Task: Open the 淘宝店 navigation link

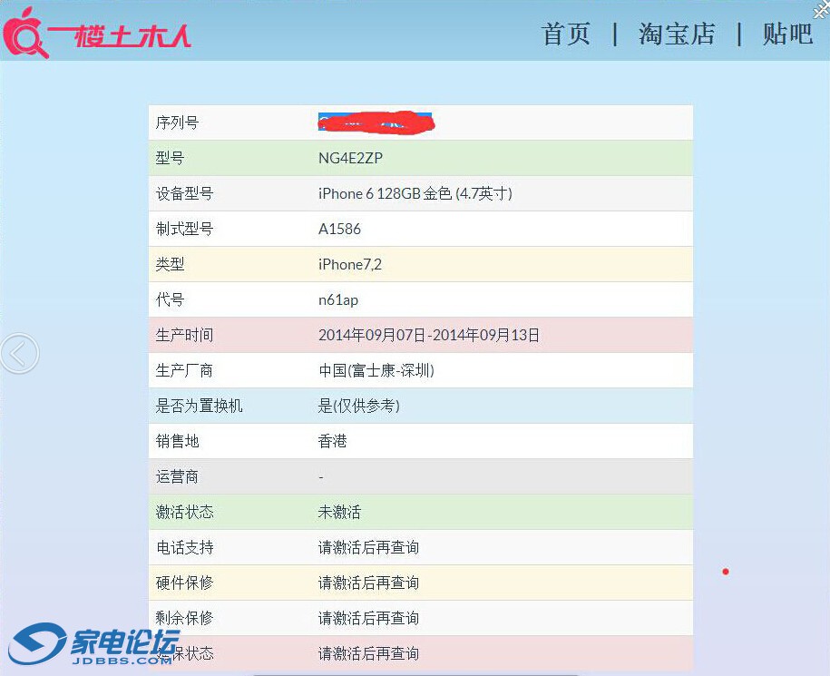Action: [x=677, y=34]
